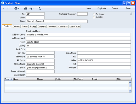Click the list scrollbar thumb

click(130, 85)
